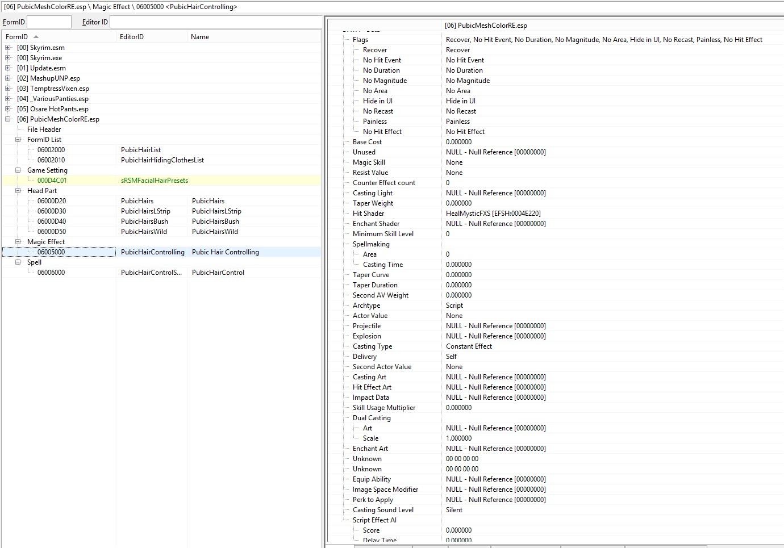Viewport: 784px width, 548px height.
Task: Select head part 06000D50 PubicHairsWild
Action: click(x=161, y=232)
